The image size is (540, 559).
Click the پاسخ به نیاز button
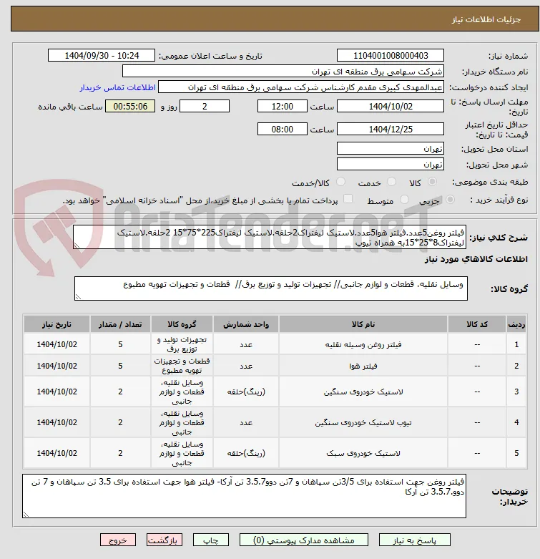[415, 540]
